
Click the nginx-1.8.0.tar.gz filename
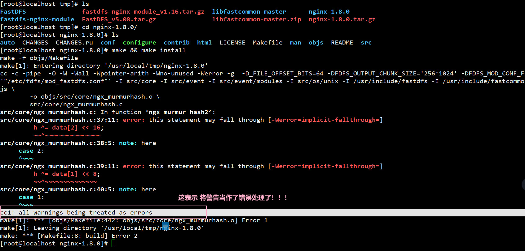[x=342, y=19]
